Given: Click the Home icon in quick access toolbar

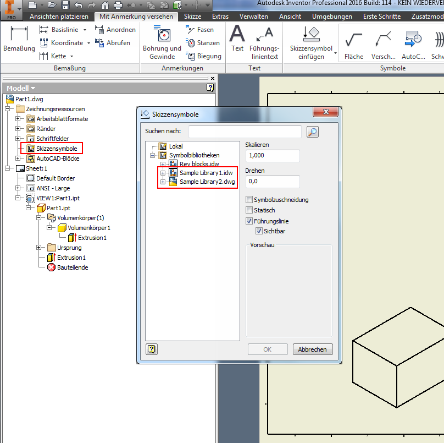Looking at the screenshot, I should click(105, 5).
